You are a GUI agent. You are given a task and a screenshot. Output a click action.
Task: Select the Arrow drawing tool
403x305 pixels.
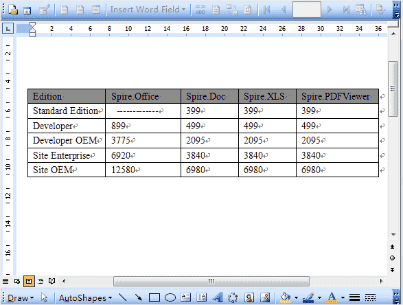pos(139,297)
